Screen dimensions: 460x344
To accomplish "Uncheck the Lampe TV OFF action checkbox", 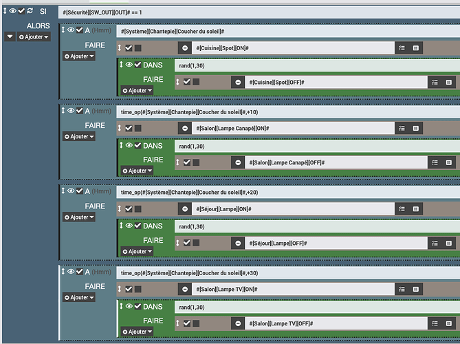I will 187,323.
